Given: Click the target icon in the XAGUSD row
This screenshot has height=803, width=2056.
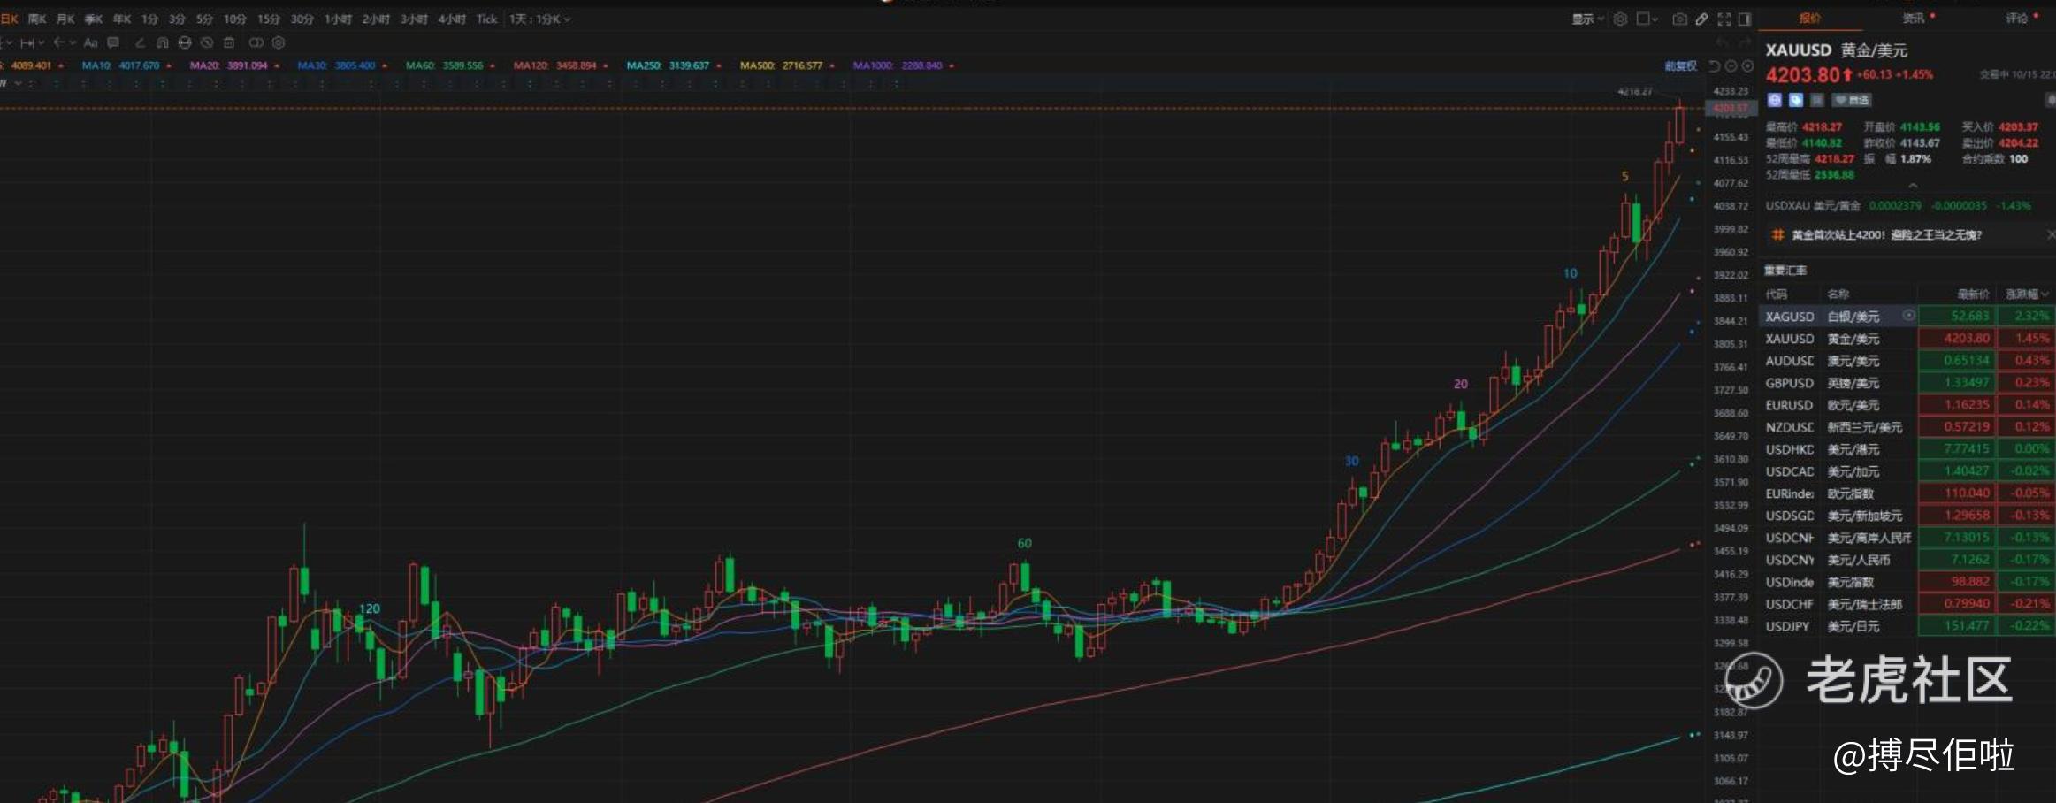Looking at the screenshot, I should (1909, 316).
